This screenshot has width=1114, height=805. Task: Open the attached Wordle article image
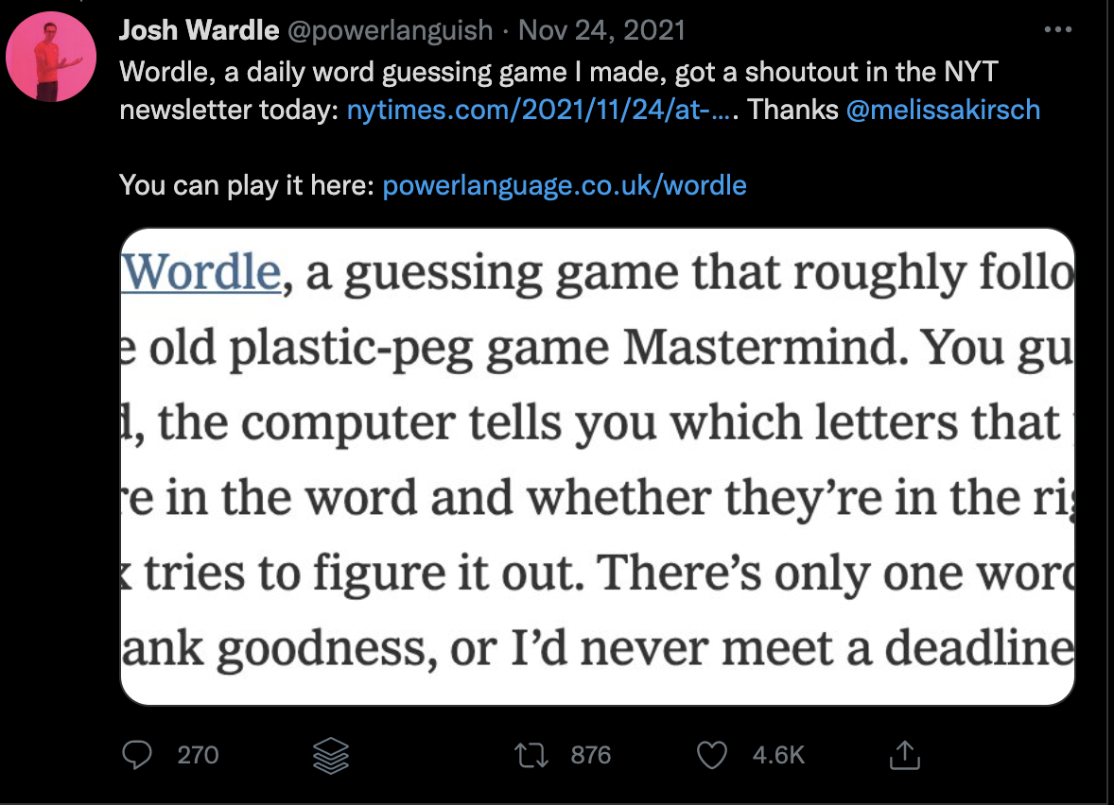(x=598, y=467)
